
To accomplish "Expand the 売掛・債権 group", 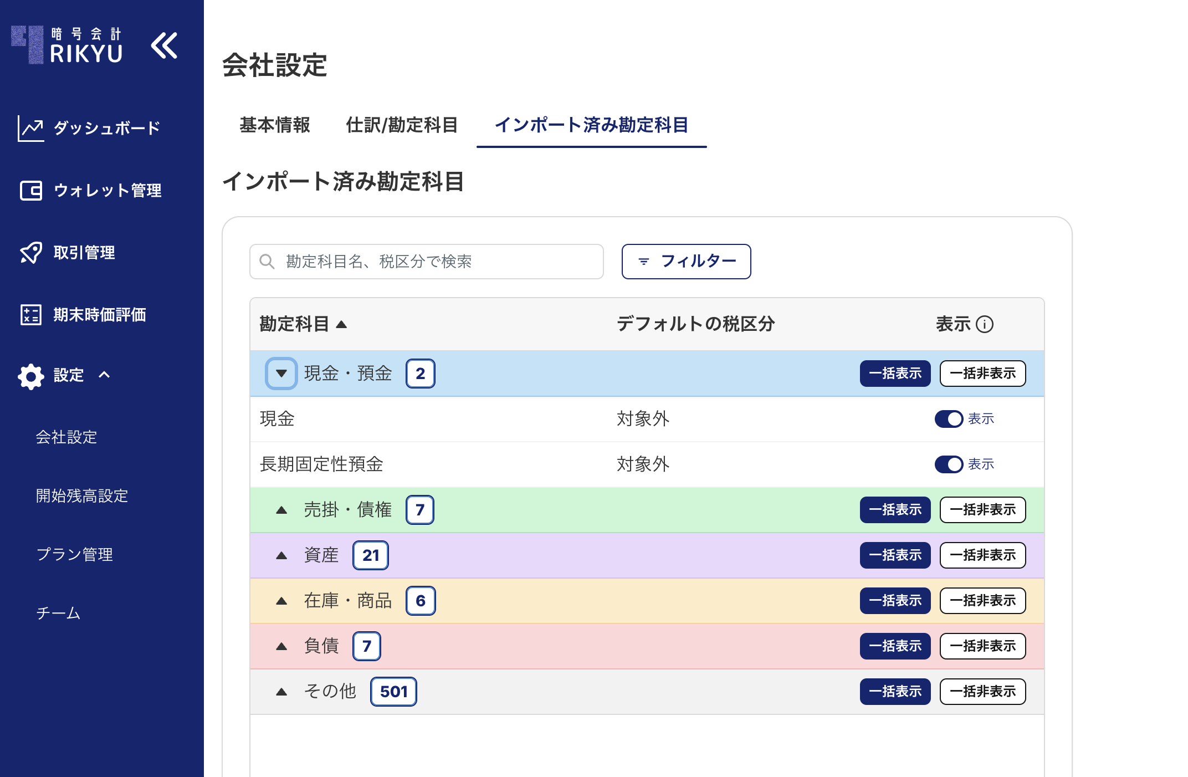I will 281,510.
